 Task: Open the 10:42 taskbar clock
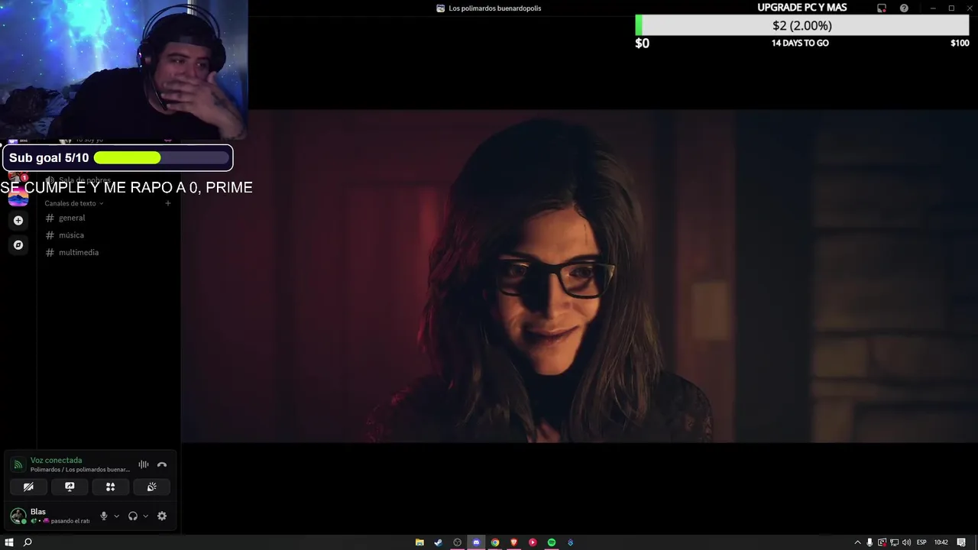941,542
